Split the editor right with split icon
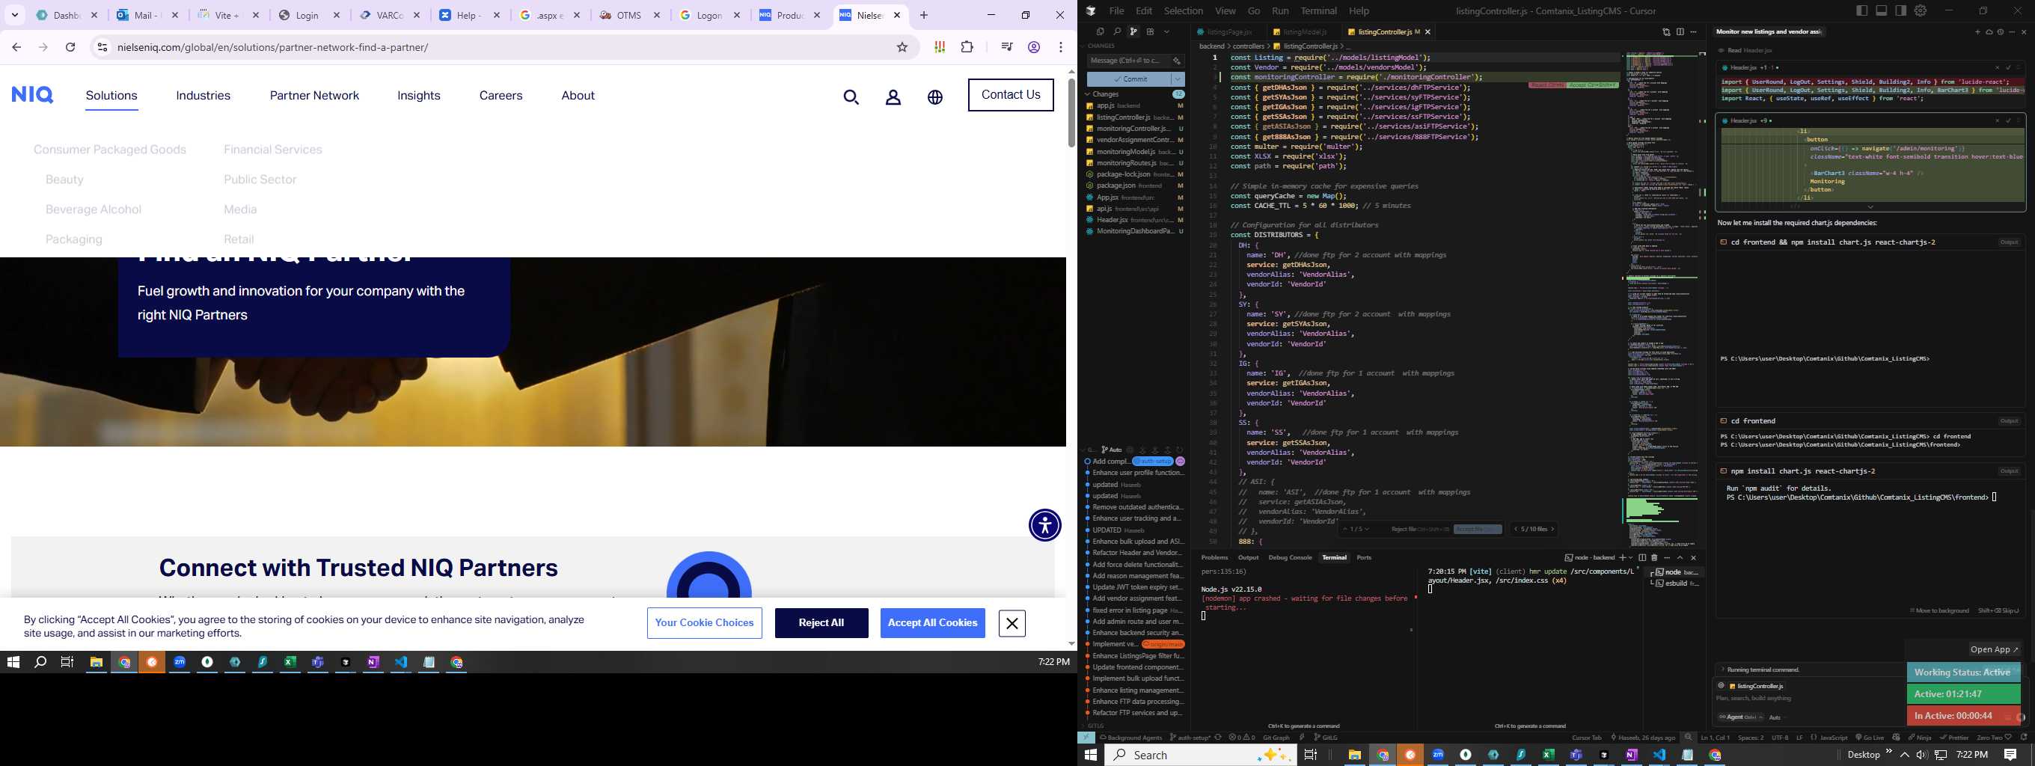This screenshot has height=766, width=2035. click(x=1680, y=31)
